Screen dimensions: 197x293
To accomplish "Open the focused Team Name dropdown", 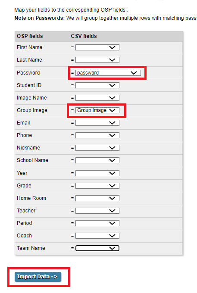I will [x=97, y=248].
